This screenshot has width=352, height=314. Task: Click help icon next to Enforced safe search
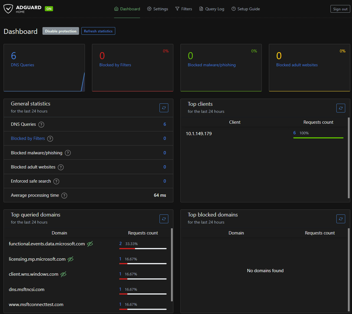point(56,181)
